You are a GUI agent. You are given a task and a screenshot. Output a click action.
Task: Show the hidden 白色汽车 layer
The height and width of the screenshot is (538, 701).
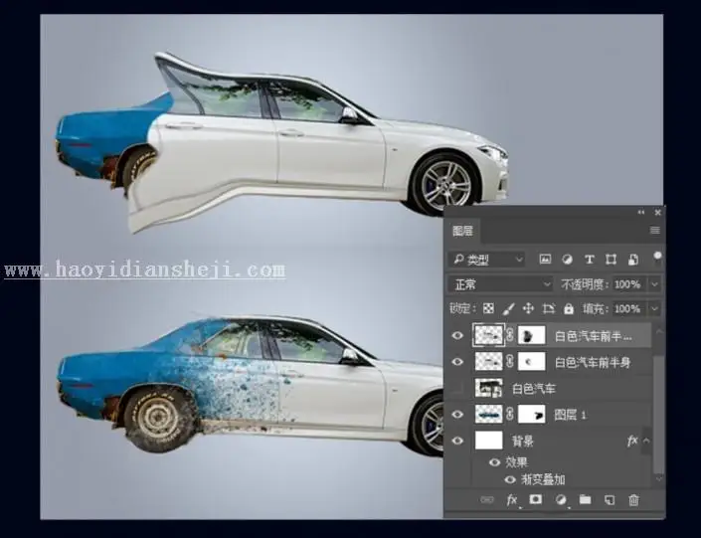click(457, 388)
